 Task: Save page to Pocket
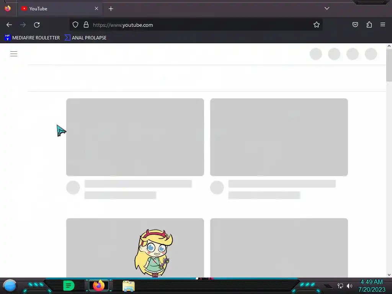tap(355, 24)
